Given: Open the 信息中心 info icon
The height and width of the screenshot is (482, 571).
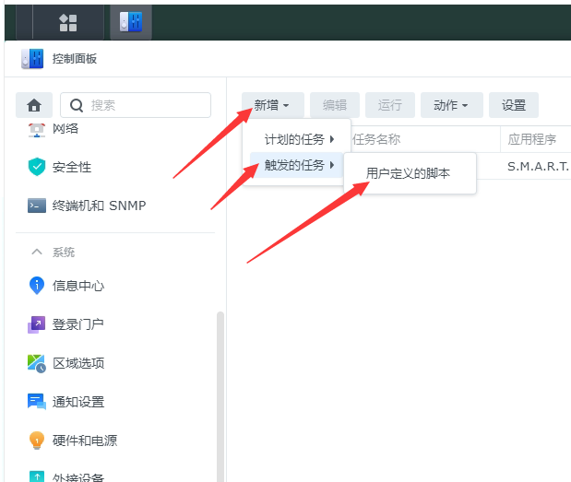Looking at the screenshot, I should click(x=37, y=285).
